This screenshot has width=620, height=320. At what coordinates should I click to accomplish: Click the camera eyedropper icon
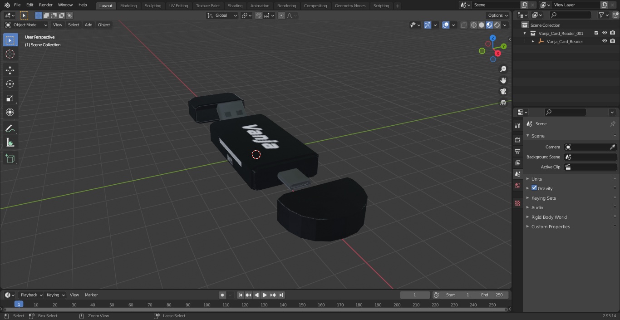tap(612, 147)
